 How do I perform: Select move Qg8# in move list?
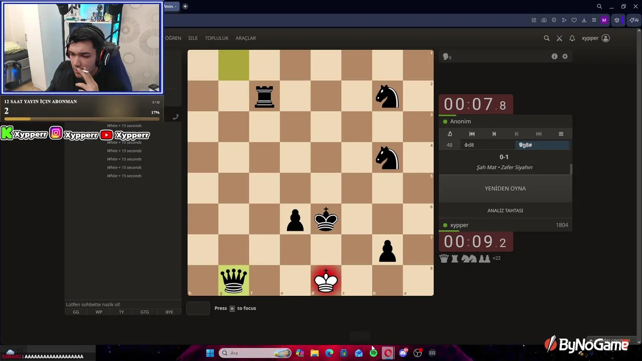(542, 145)
